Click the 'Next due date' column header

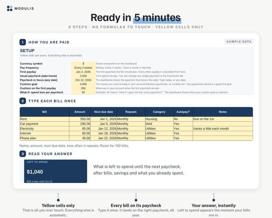click(x=103, y=112)
